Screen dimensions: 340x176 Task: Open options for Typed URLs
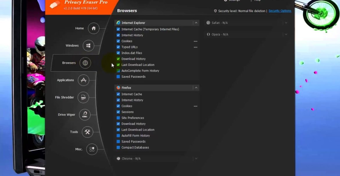pyautogui.click(x=196, y=47)
